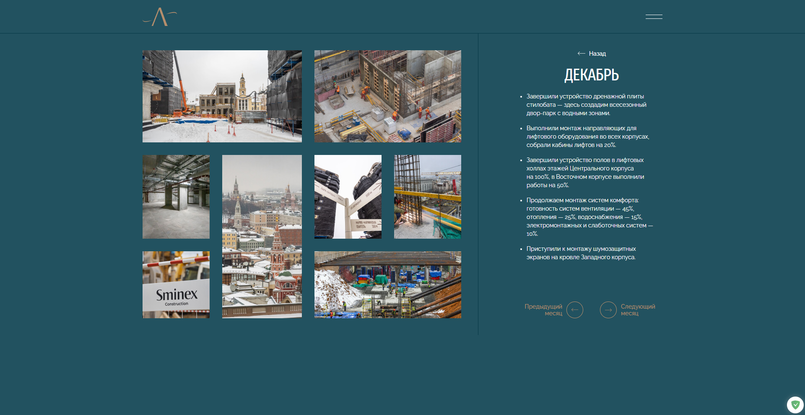
Task: Click the green shield badge icon
Action: point(795,405)
